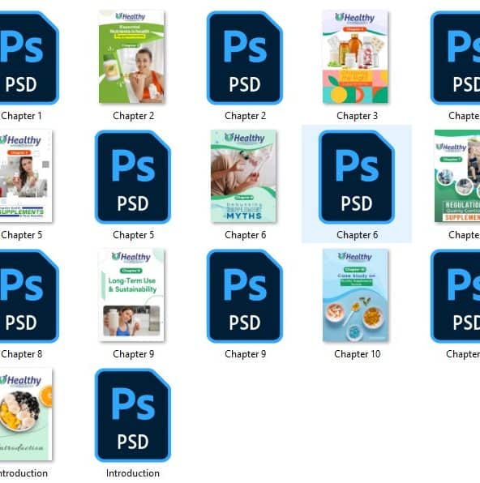Select the Chapter 2 PSD file icon

(x=245, y=58)
